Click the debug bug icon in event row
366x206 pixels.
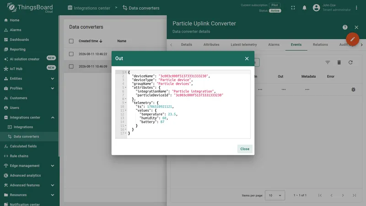(353, 89)
